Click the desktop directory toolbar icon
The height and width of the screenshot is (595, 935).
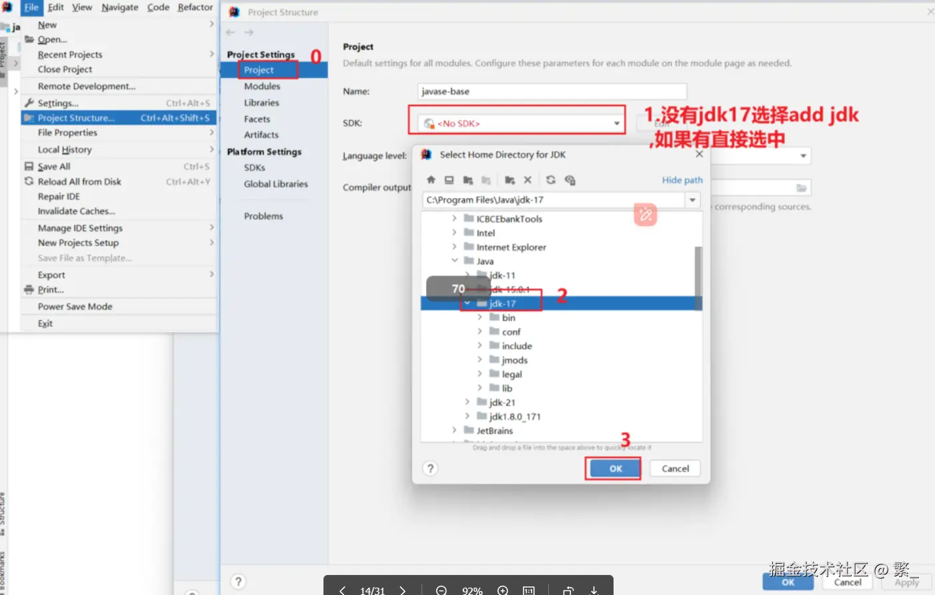[449, 180]
